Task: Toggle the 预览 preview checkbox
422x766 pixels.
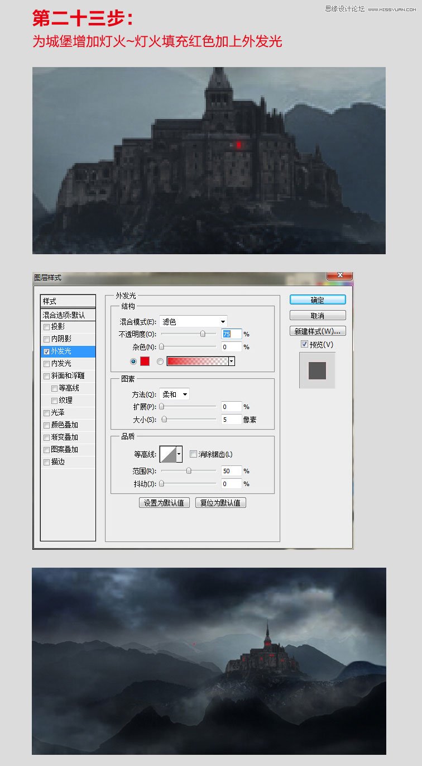Action: coord(304,344)
